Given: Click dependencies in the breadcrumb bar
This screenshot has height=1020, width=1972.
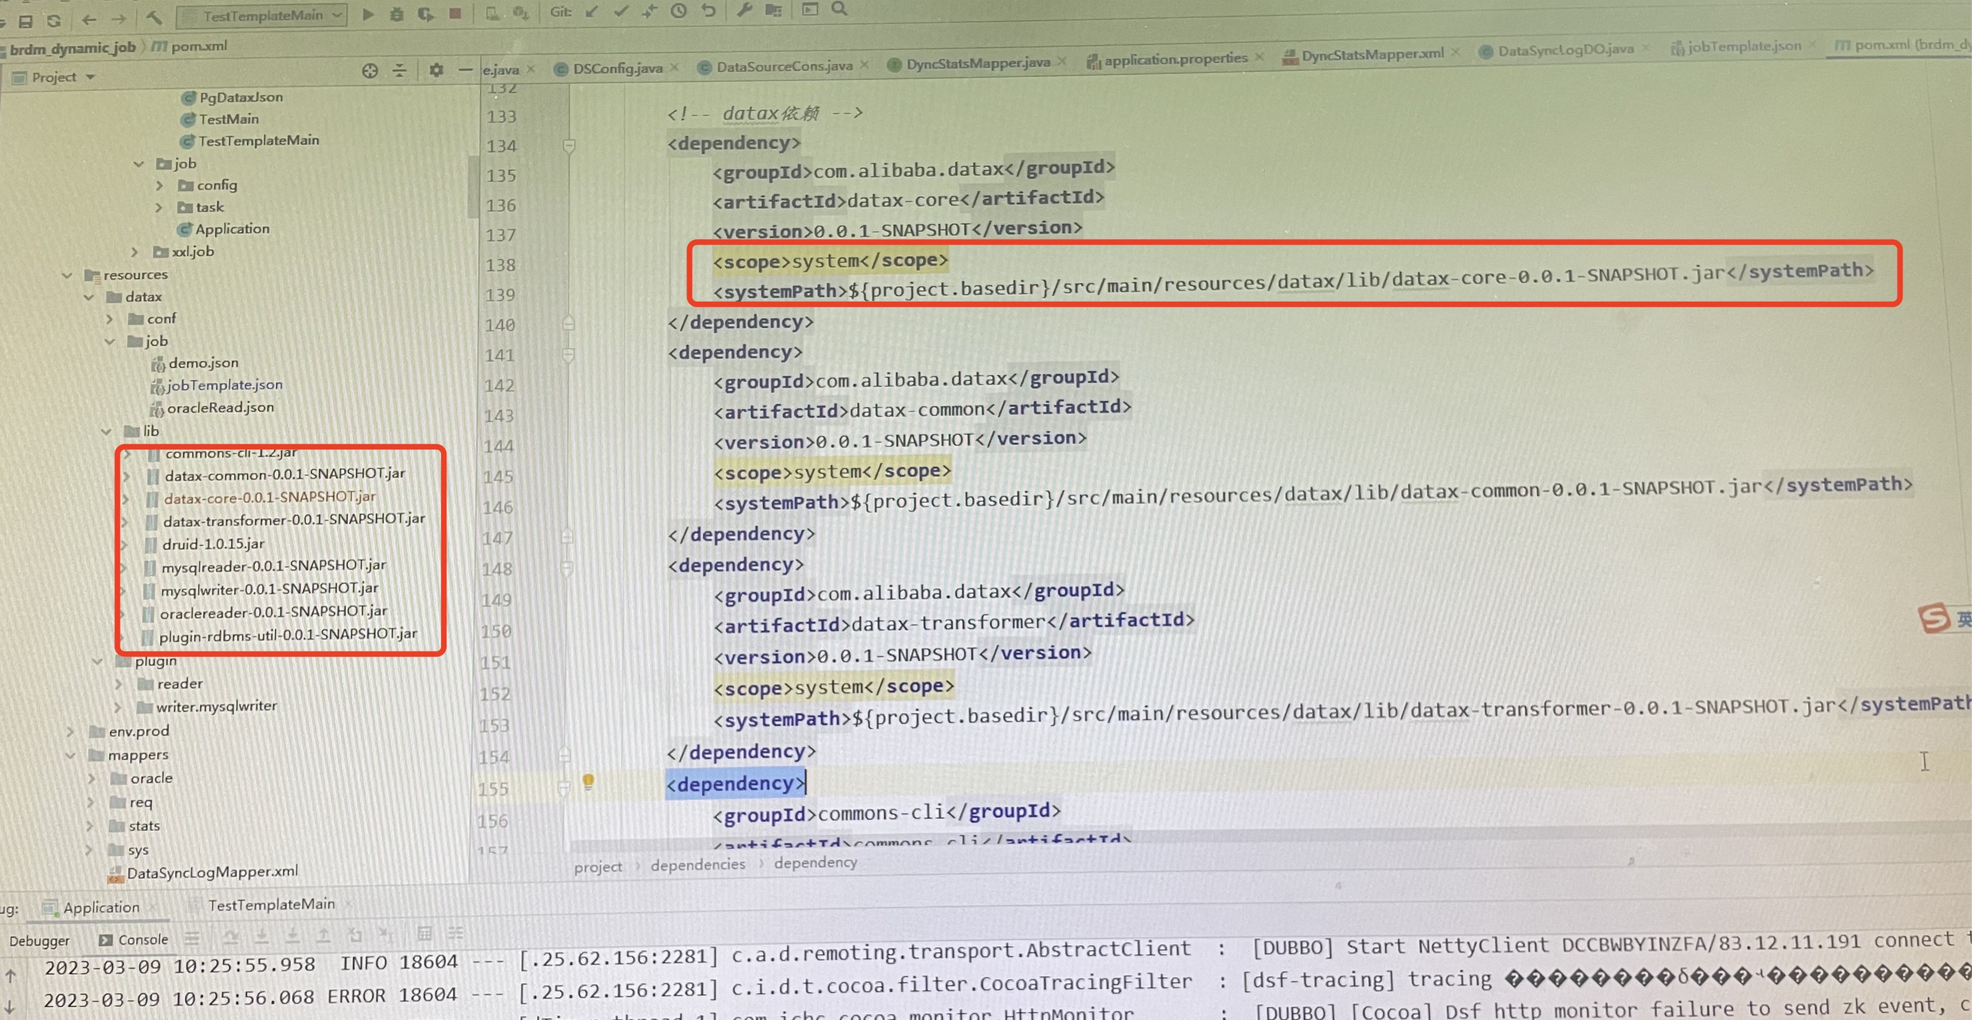Looking at the screenshot, I should click(x=697, y=864).
